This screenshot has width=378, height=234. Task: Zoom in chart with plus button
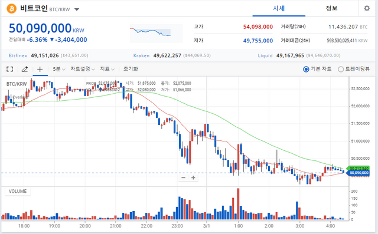tap(193, 178)
